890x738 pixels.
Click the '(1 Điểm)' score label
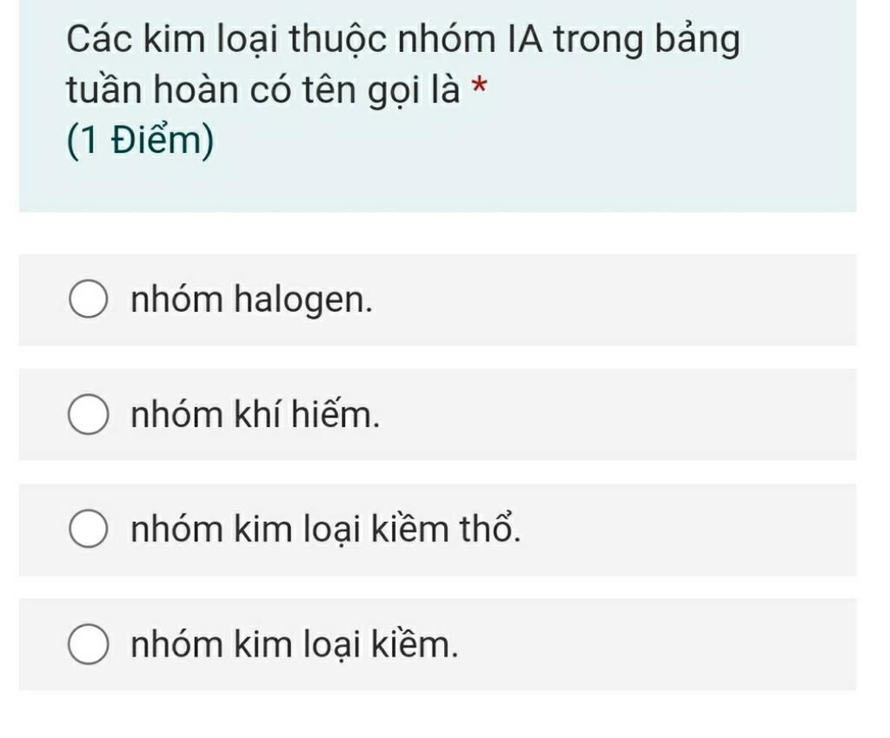coord(140,140)
